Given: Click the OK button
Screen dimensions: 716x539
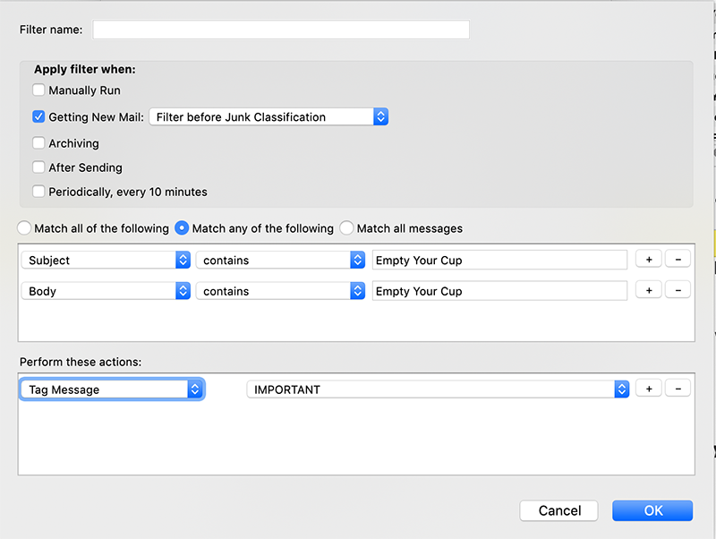Looking at the screenshot, I should (652, 510).
